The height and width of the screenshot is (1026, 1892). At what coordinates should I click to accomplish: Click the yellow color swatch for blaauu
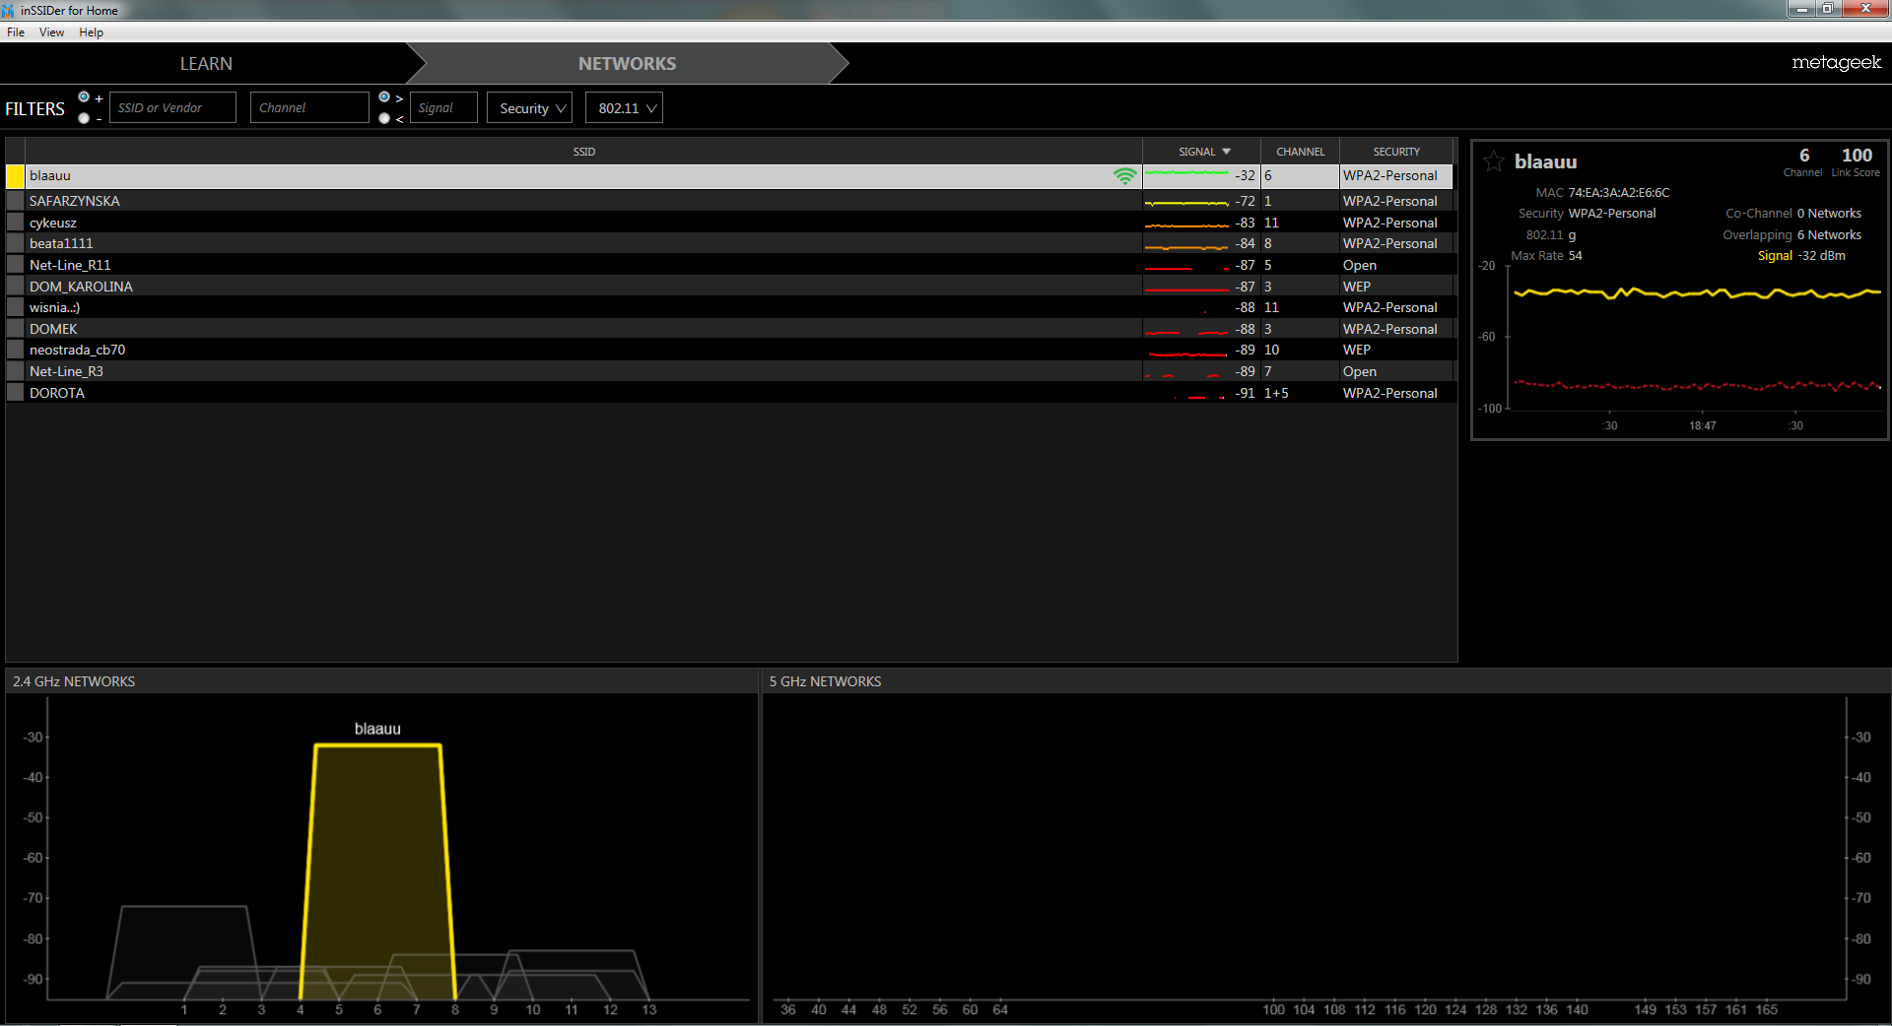15,176
